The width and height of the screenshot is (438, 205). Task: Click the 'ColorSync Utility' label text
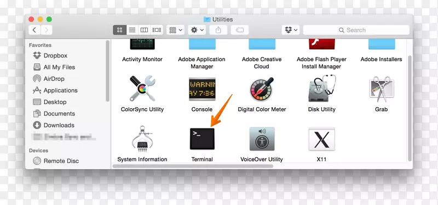click(x=142, y=109)
